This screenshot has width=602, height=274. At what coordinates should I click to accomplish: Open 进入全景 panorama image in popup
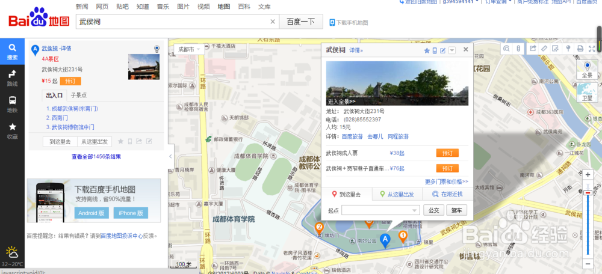pos(397,83)
